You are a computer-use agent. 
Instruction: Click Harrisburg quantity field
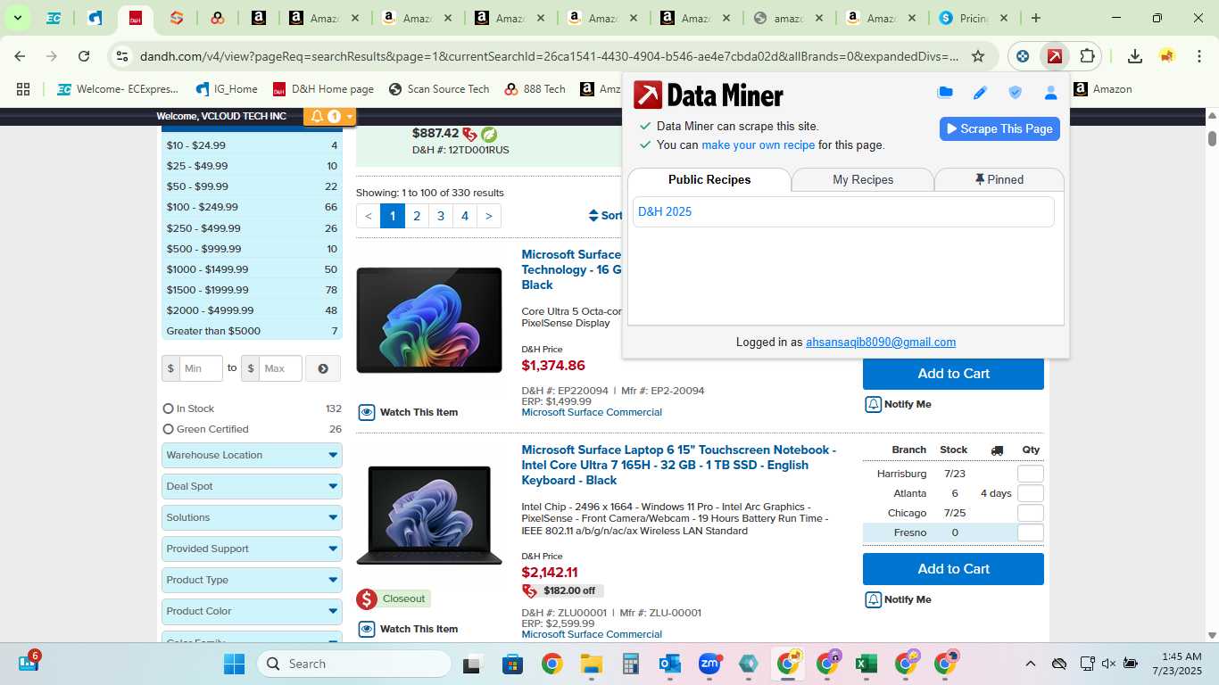point(1030,474)
